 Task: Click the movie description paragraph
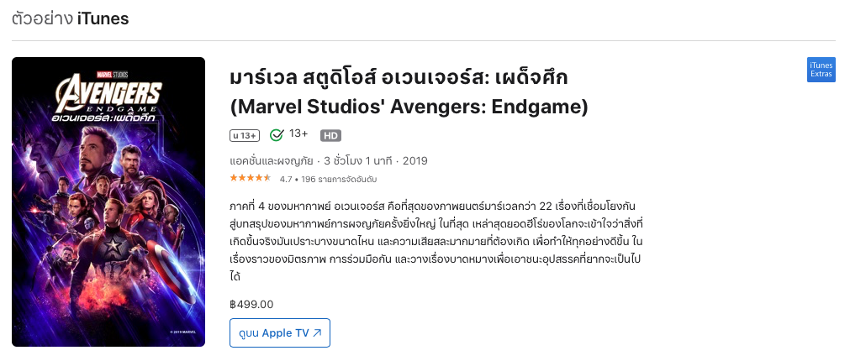tap(436, 240)
